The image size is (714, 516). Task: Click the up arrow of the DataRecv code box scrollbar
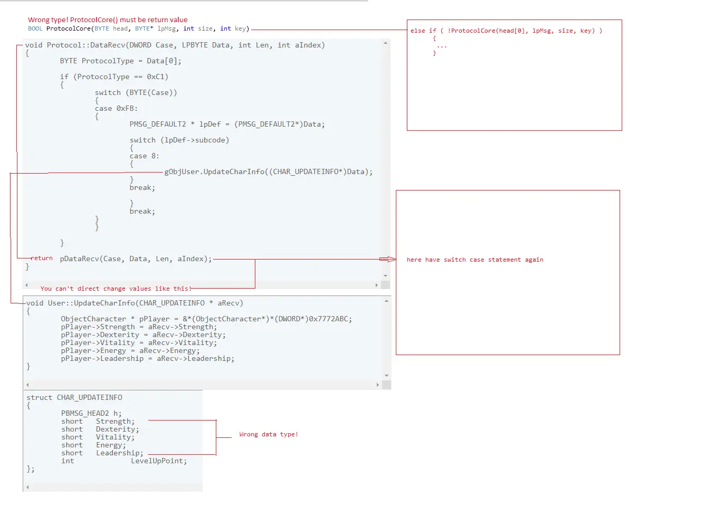click(386, 43)
